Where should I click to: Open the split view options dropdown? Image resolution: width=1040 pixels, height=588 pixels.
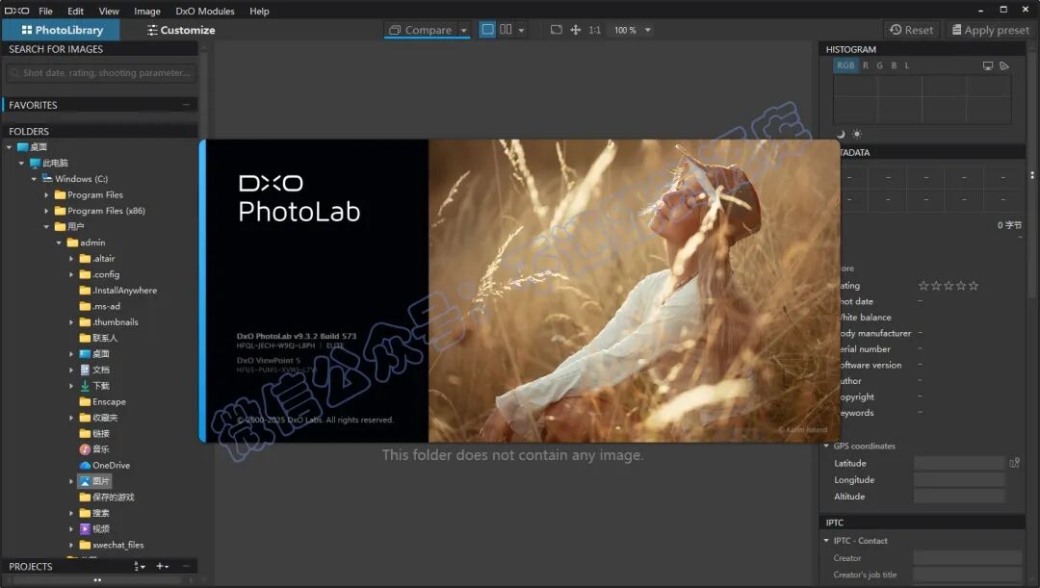[x=521, y=30]
